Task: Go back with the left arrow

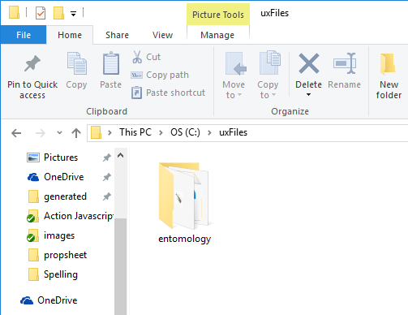Action: tap(16, 133)
